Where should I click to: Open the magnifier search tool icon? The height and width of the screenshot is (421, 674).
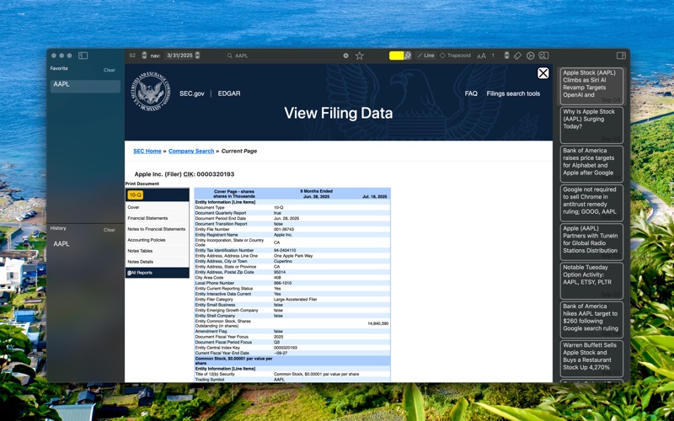pyautogui.click(x=543, y=56)
